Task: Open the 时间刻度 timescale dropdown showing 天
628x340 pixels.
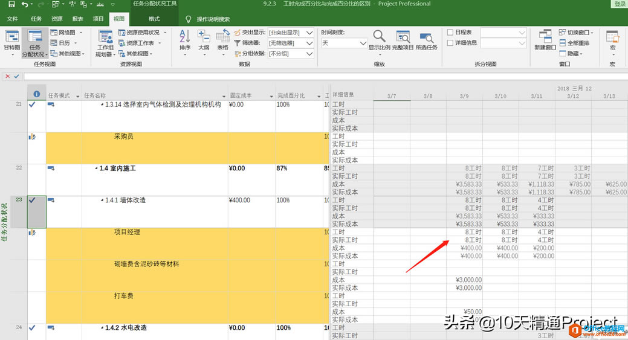Action: coord(344,43)
